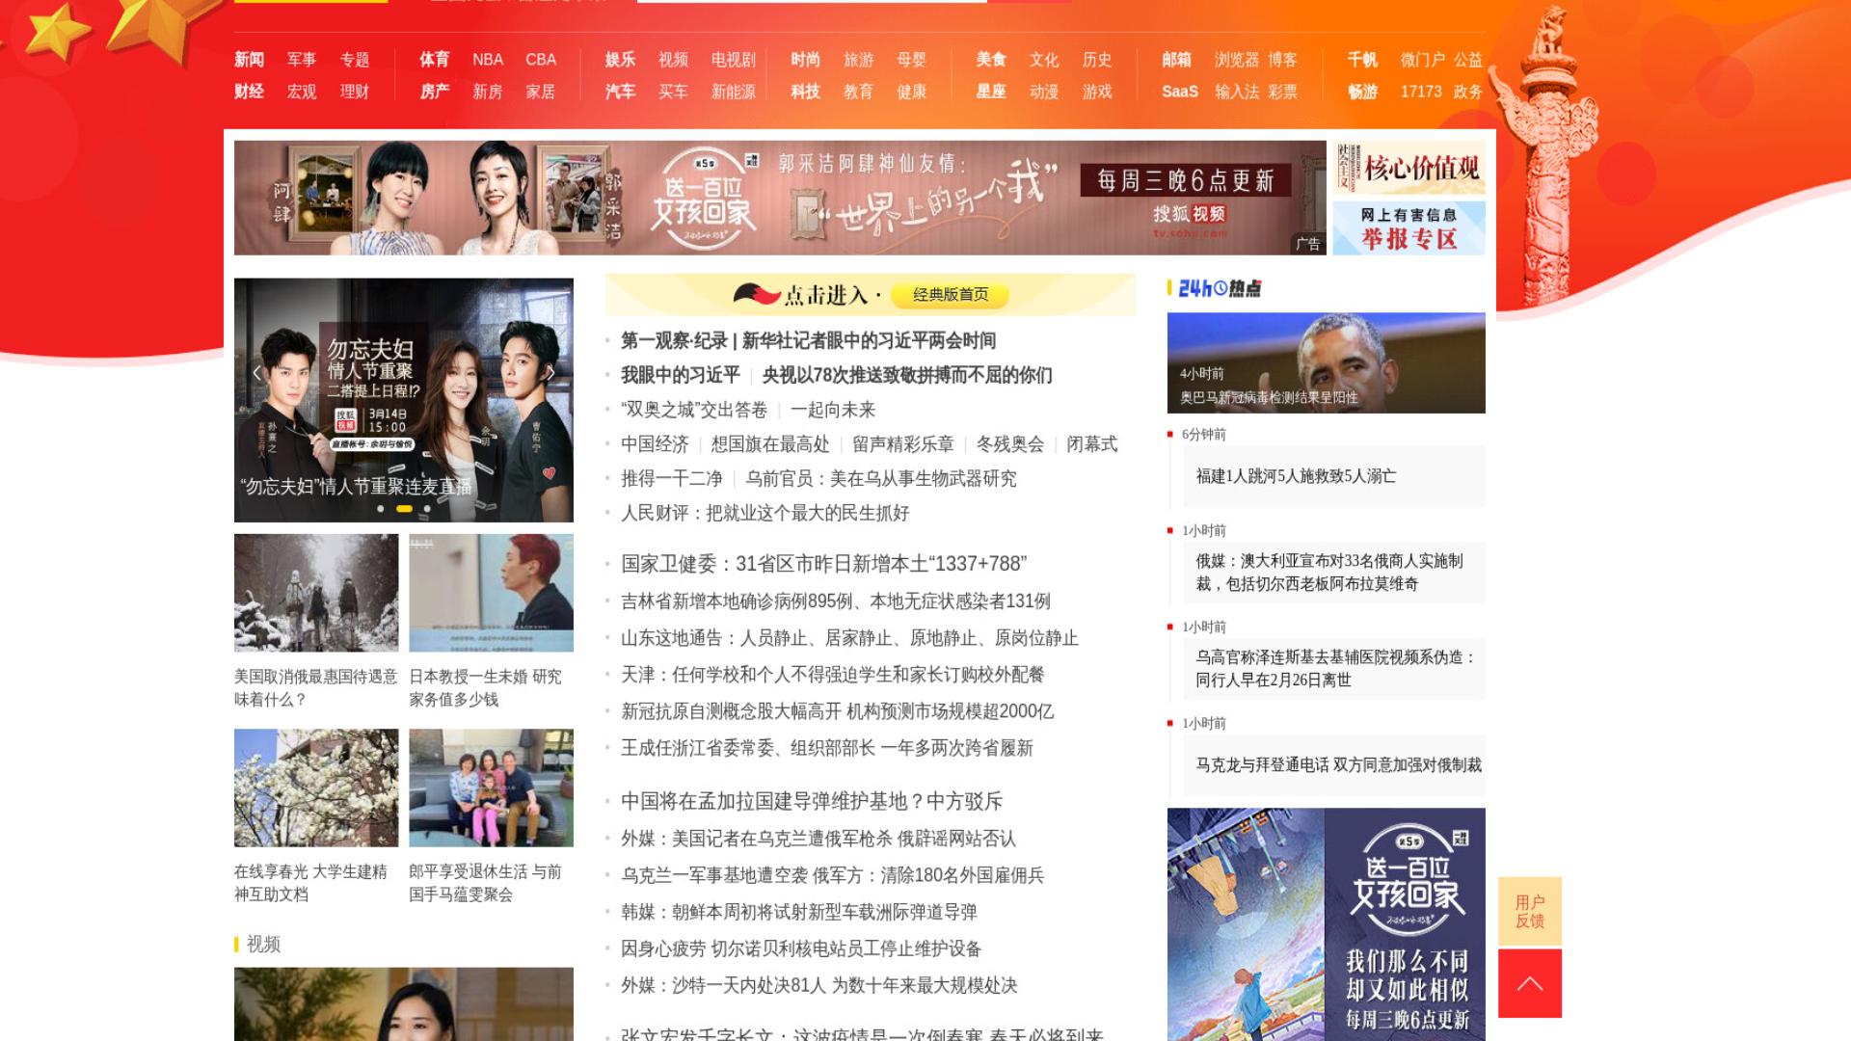Open the 输入法 link
Image resolution: width=1851 pixels, height=1041 pixels.
pyautogui.click(x=1237, y=92)
